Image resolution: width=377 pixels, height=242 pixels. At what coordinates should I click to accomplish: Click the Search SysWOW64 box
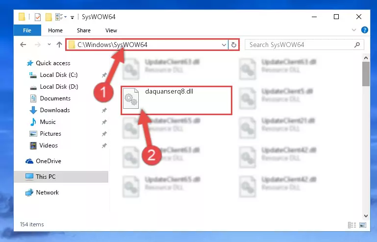tap(304, 45)
